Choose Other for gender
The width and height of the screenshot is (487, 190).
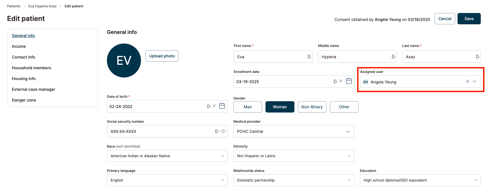(x=344, y=107)
